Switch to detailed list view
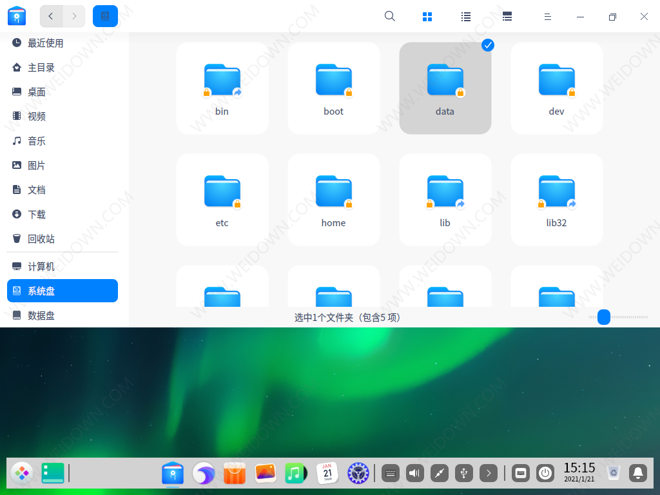660x495 pixels. click(x=507, y=16)
